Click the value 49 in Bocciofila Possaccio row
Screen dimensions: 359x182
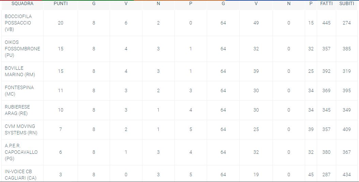[x=256, y=23]
